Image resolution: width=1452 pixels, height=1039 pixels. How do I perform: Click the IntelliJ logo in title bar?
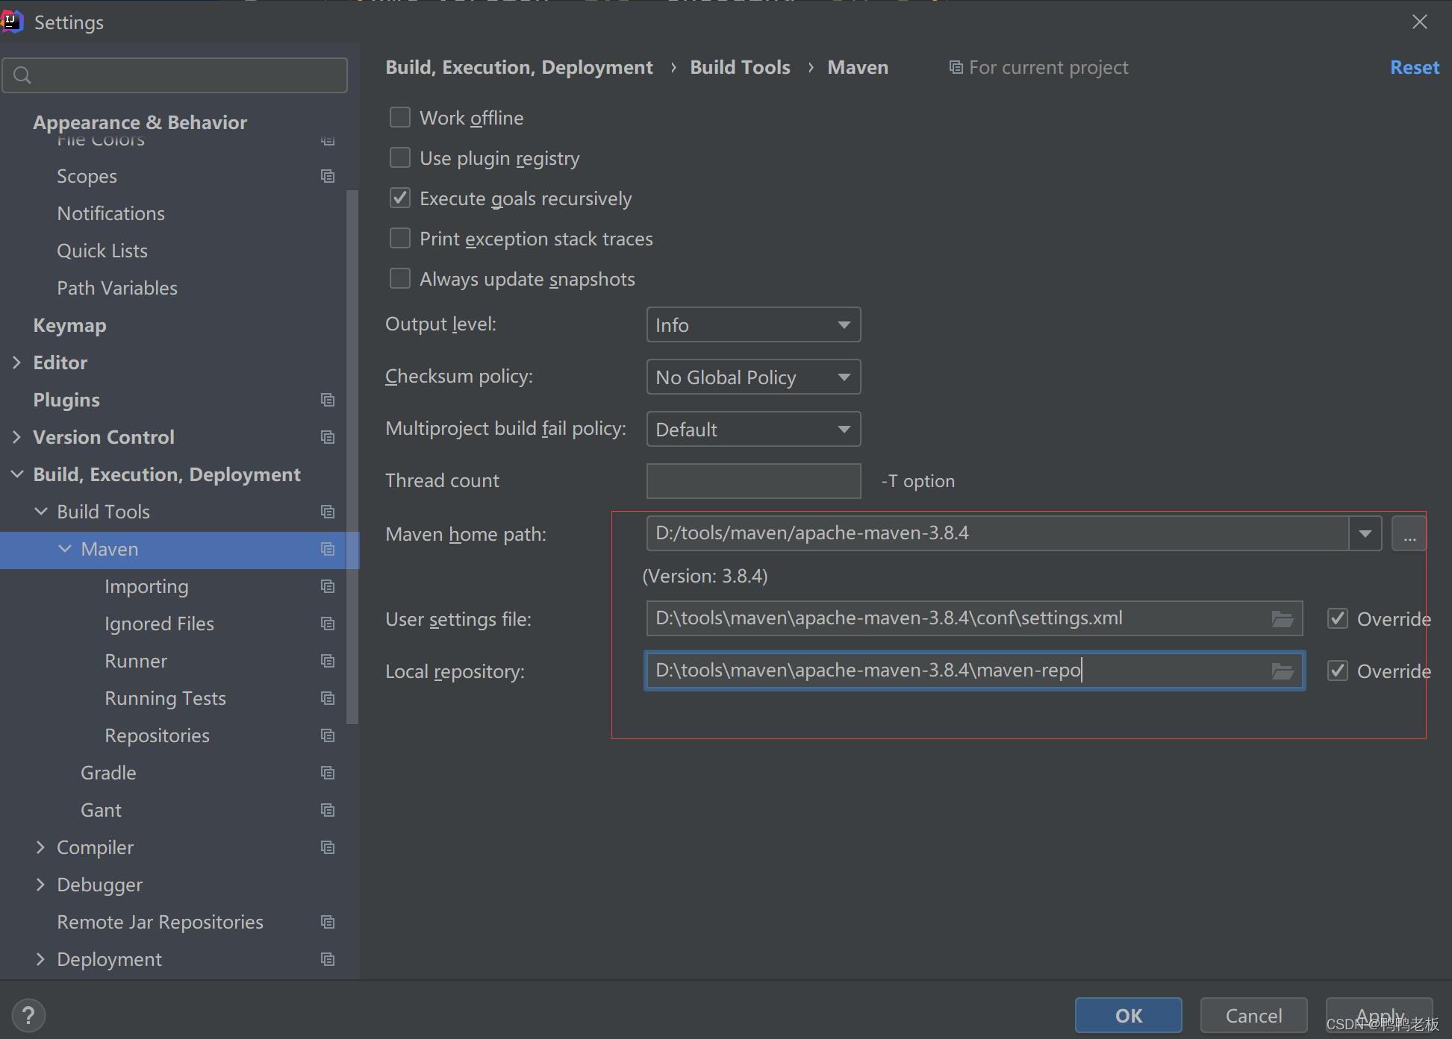point(11,22)
